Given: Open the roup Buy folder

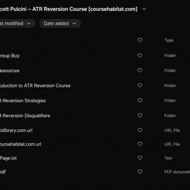Looking at the screenshot, I should (x=9, y=56).
